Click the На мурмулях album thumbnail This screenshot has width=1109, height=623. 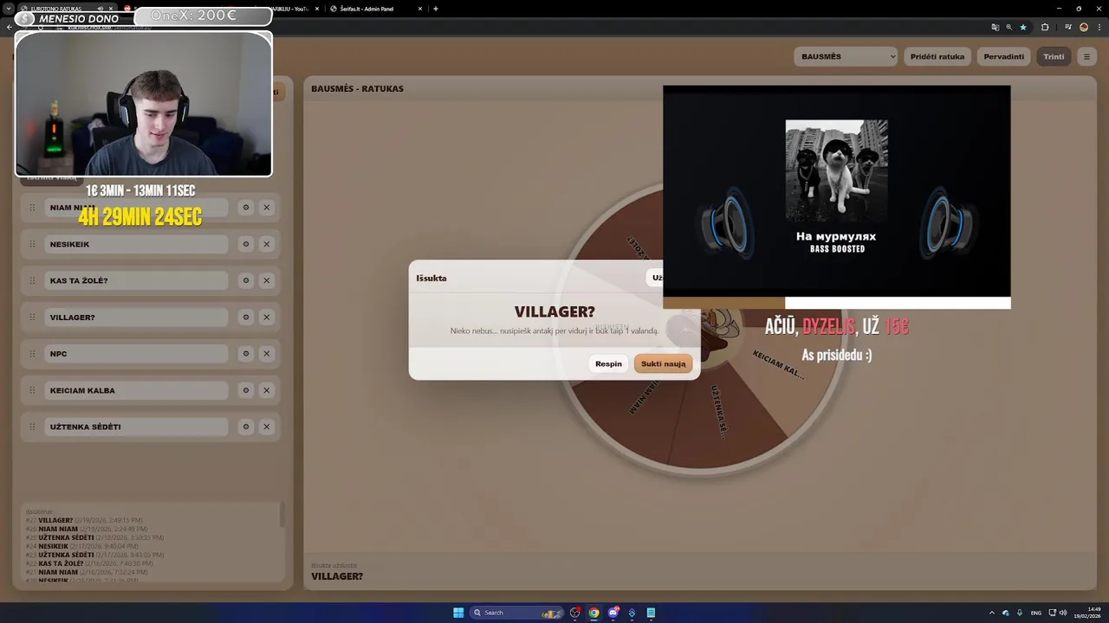[x=836, y=170]
